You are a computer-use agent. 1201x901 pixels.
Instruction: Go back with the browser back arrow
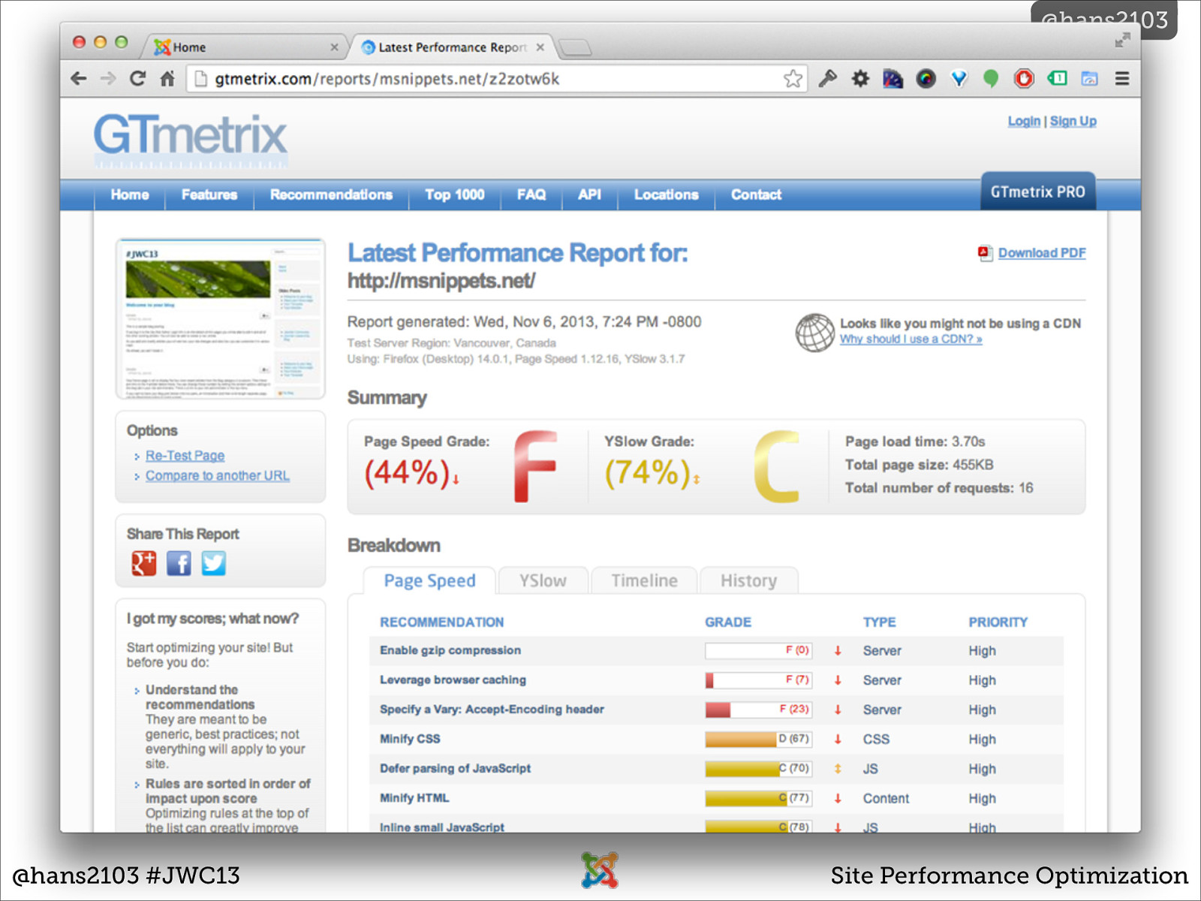click(x=79, y=79)
